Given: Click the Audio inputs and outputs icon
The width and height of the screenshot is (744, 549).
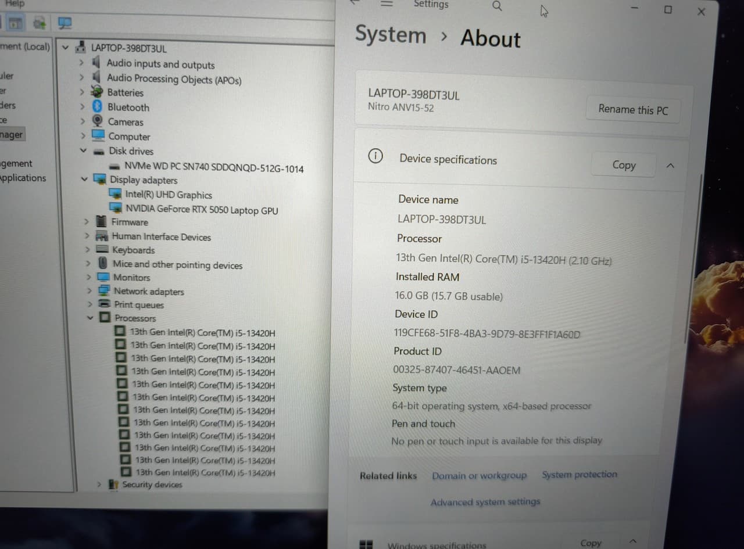Looking at the screenshot, I should (x=96, y=62).
